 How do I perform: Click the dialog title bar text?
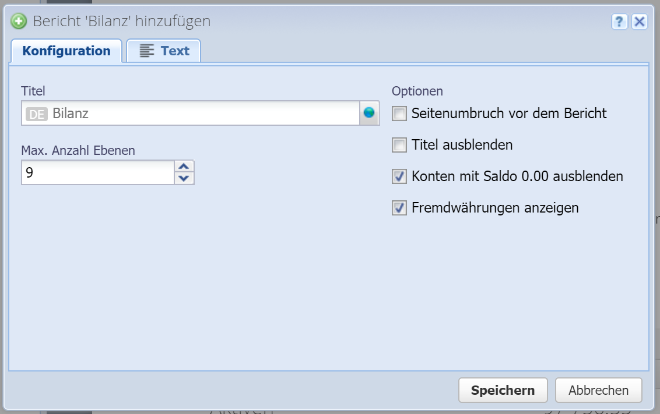[121, 22]
